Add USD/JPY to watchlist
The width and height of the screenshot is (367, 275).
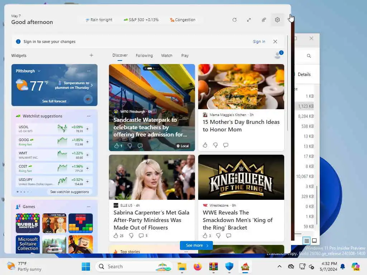point(87,182)
